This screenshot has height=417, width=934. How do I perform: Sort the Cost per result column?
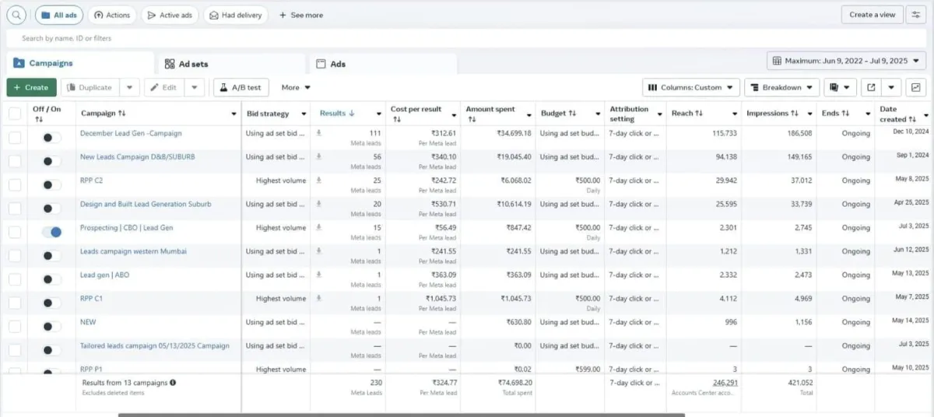coord(397,119)
